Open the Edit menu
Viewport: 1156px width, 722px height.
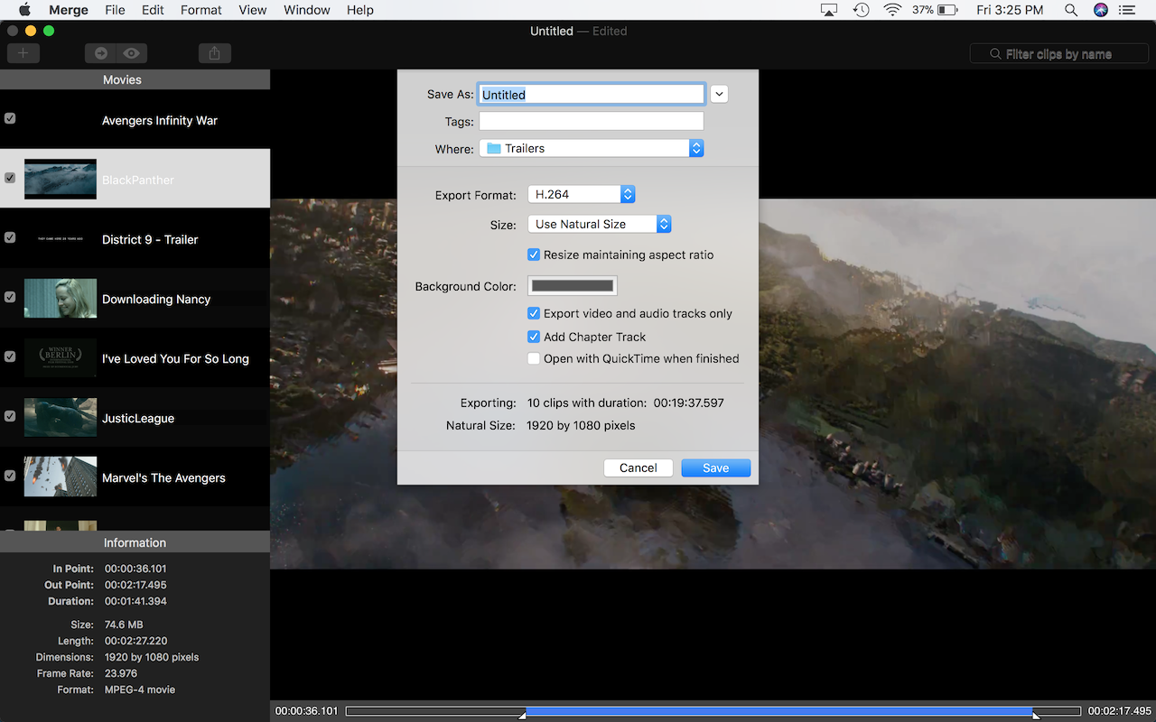click(x=153, y=10)
